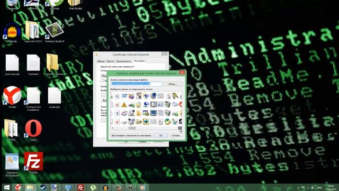This screenshot has height=191, width=339.
Task: Open Steam from the taskbar
Action: pyautogui.click(x=42, y=187)
